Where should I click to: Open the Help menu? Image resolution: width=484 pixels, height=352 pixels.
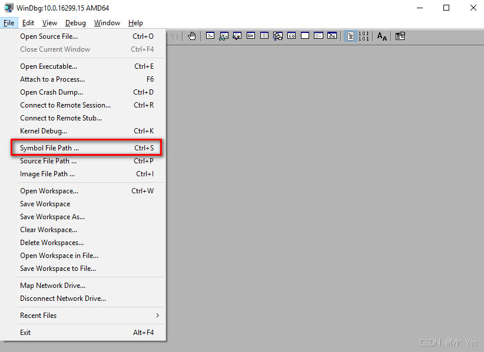135,23
